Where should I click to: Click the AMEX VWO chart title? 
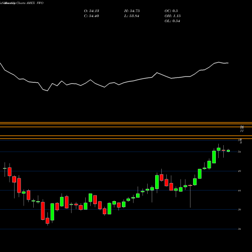[x=35, y=3]
